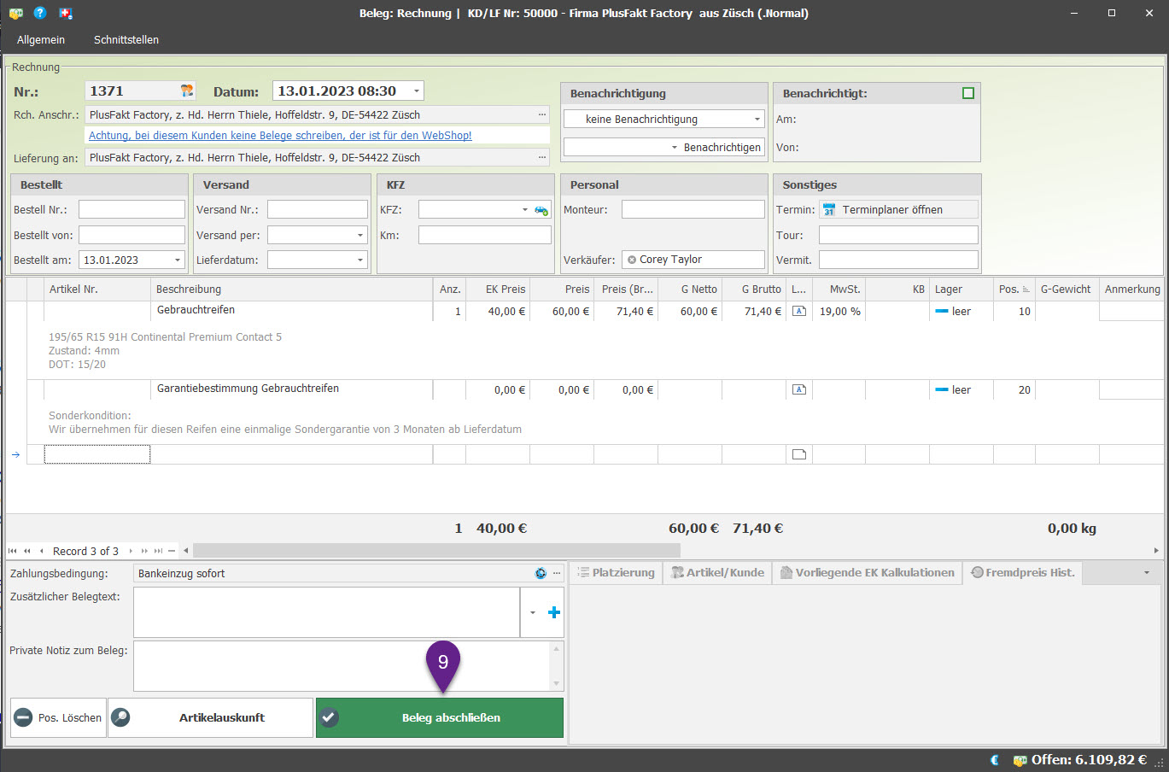This screenshot has width=1169, height=772.
Task: Open the dropdown arrow beside Zusätzlicher Belegtext
Action: click(x=533, y=612)
